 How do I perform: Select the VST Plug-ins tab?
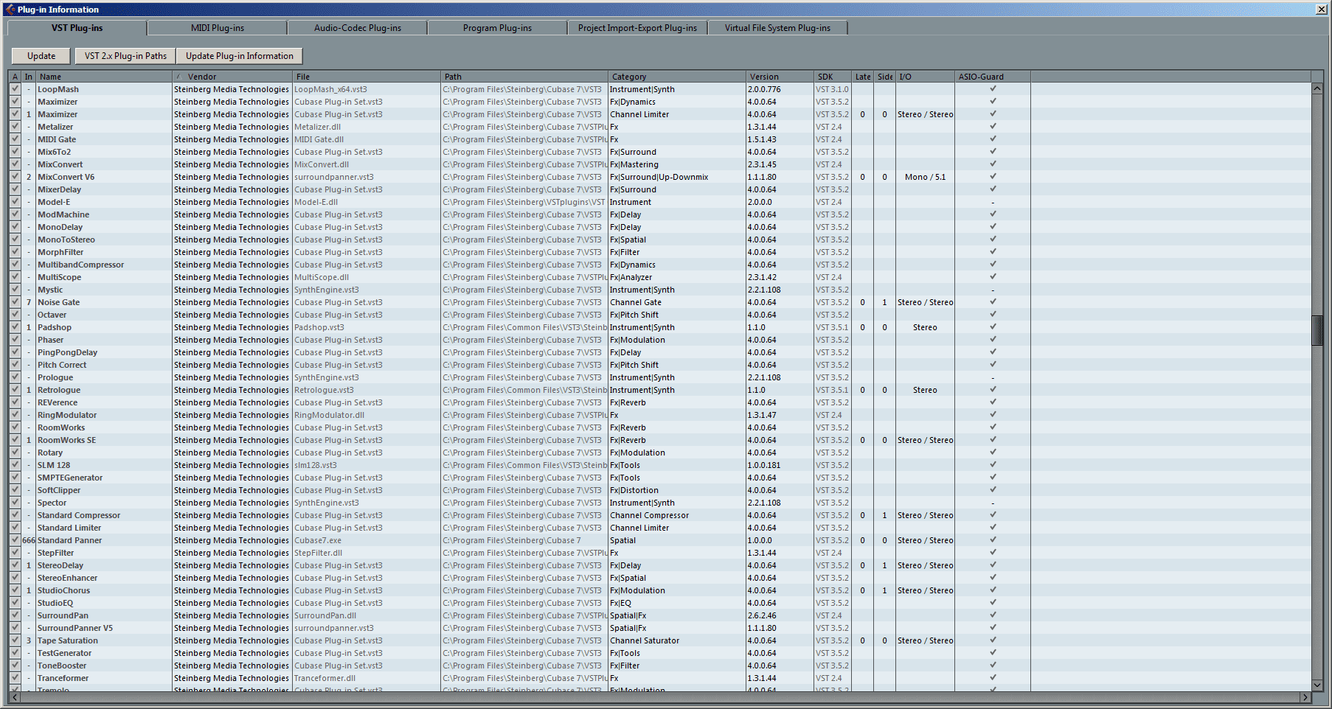(x=77, y=28)
